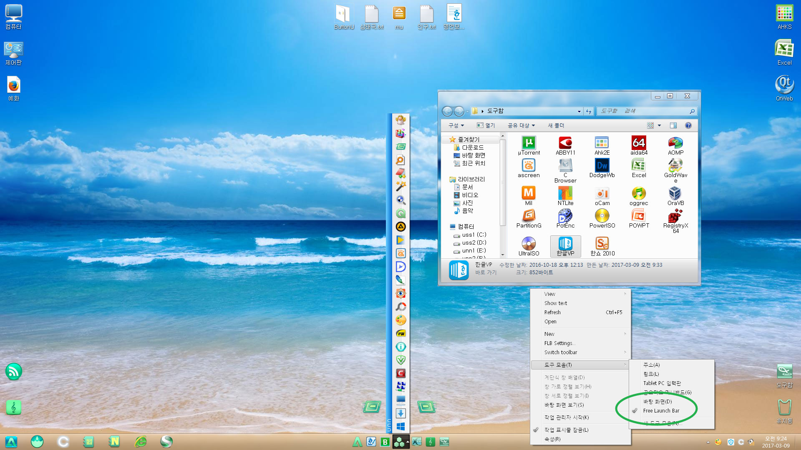Open the 공유 대상 dropdown
The width and height of the screenshot is (801, 450).
(521, 125)
